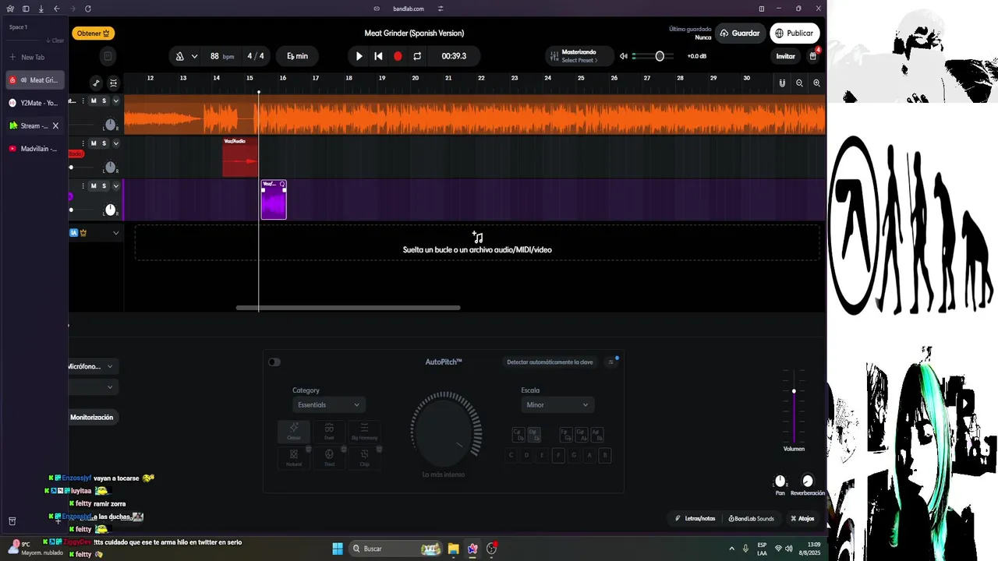Select the Classic AutoPitch preset
998x561 pixels.
coord(294,432)
